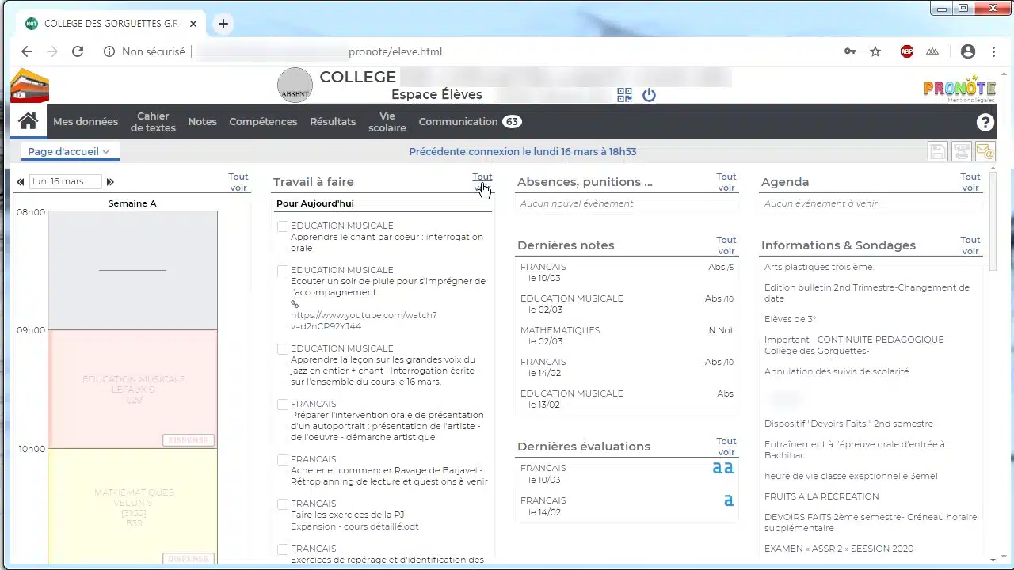Open the YouTube link in homework

pos(364,321)
